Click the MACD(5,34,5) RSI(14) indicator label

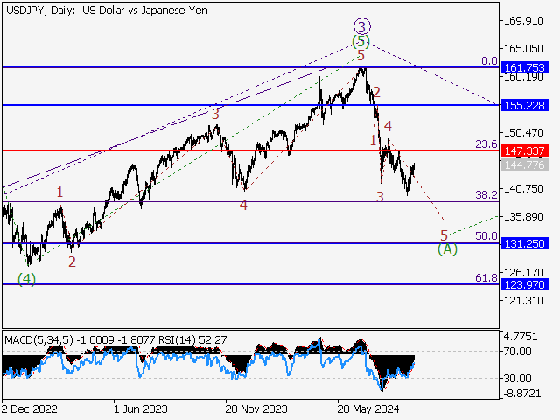[x=115, y=340]
